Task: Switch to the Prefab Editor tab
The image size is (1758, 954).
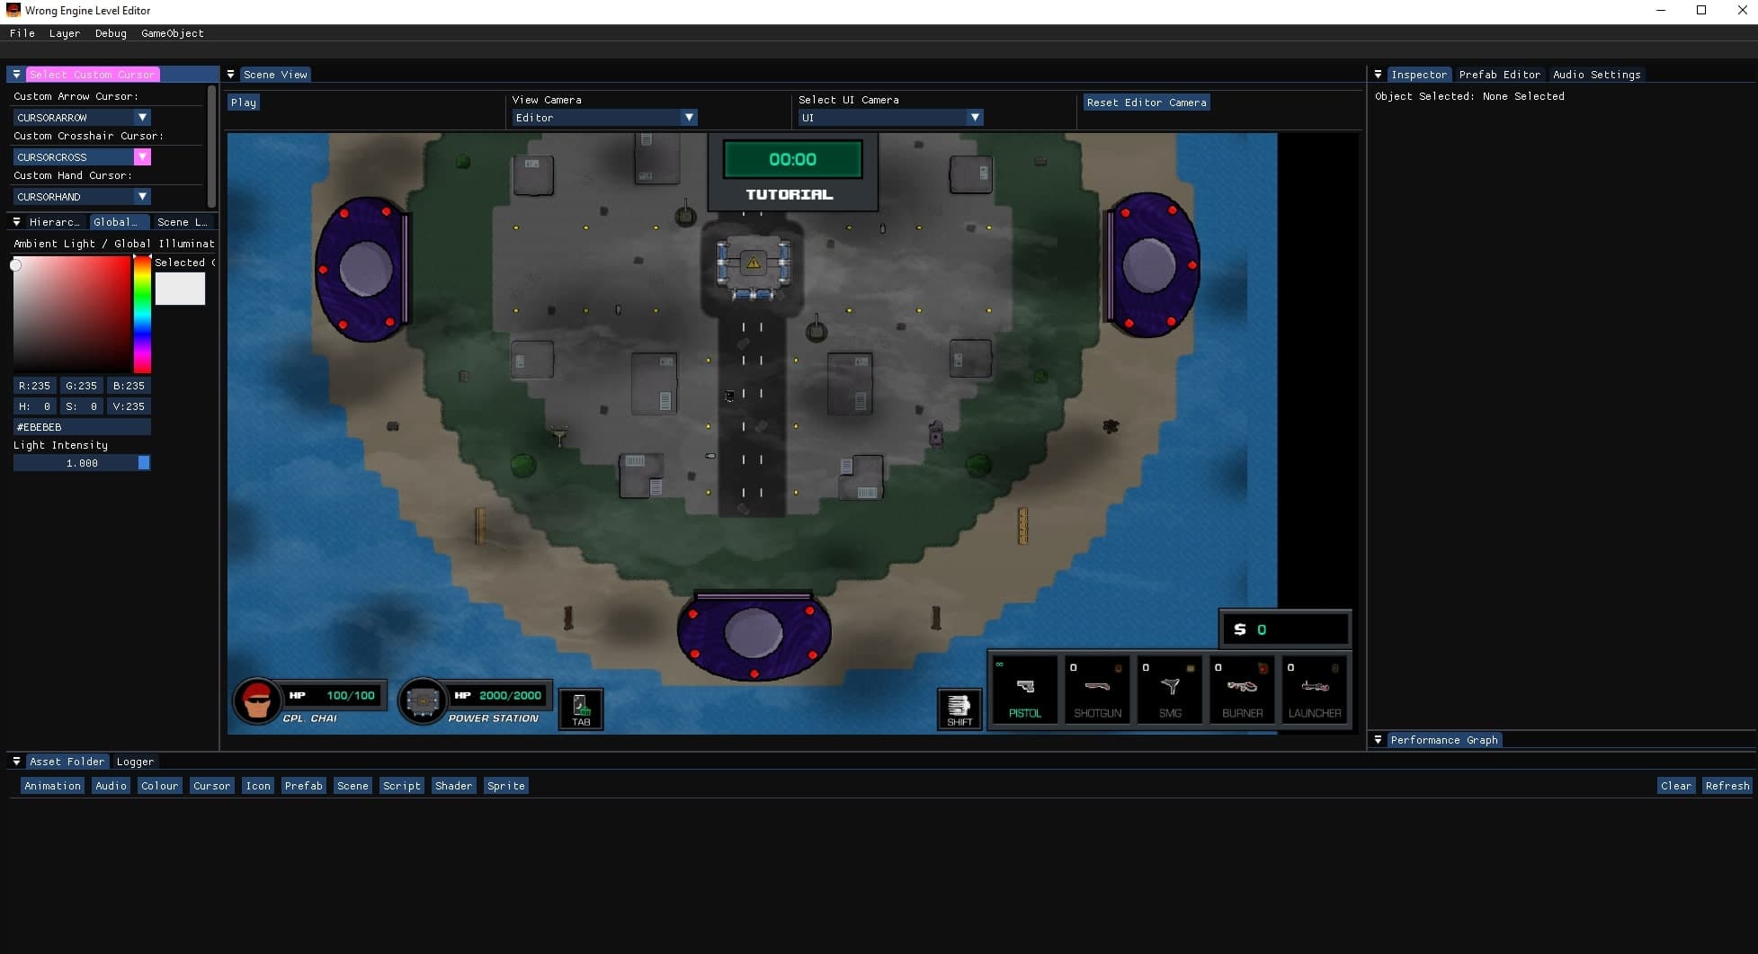Action: tap(1499, 75)
